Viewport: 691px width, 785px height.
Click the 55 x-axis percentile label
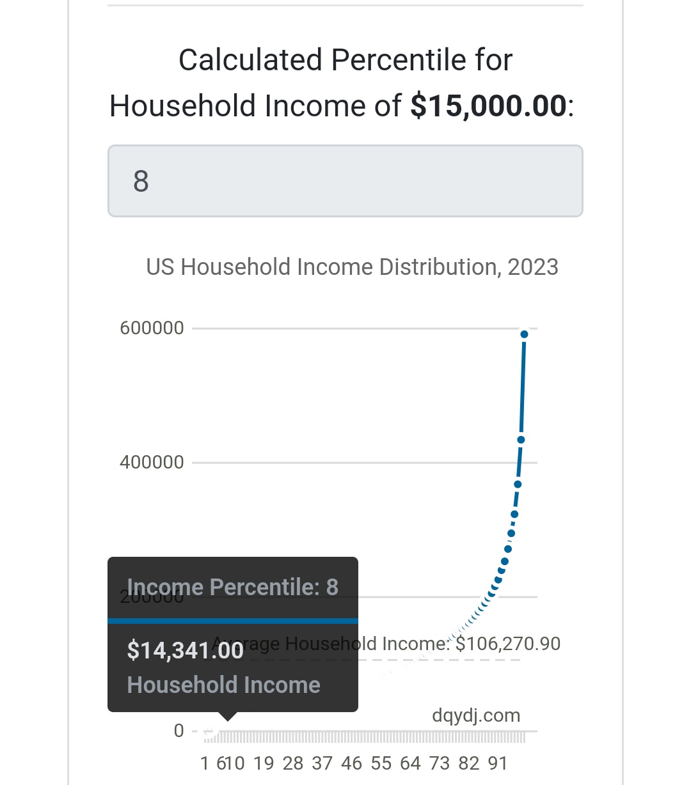click(381, 763)
